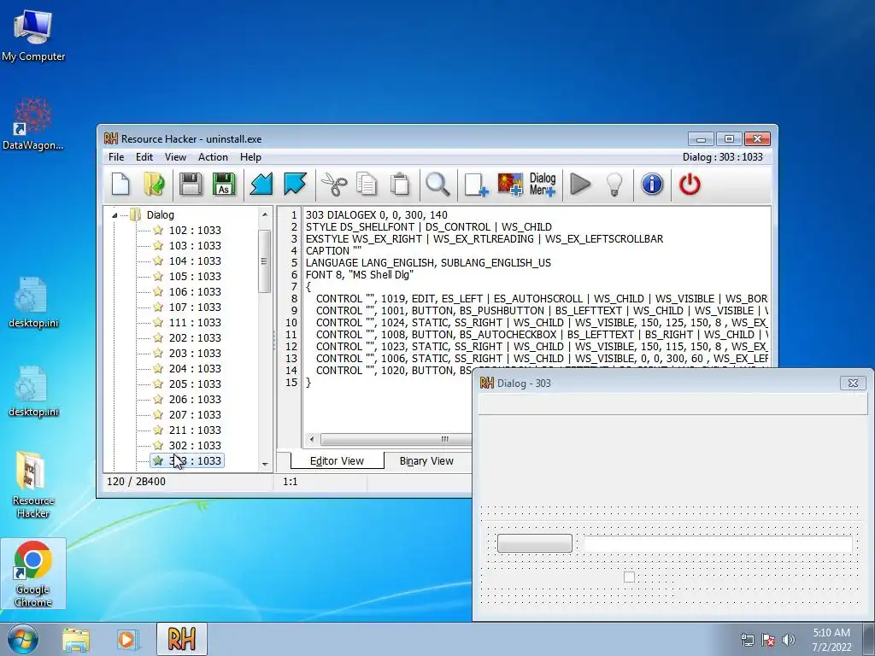This screenshot has height=656, width=875.
Task: Collapse the Dialog tree folder
Action: pyautogui.click(x=115, y=215)
